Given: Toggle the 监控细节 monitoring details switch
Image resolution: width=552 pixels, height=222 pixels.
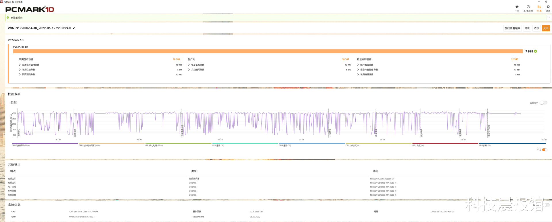Looking at the screenshot, I should (x=543, y=103).
